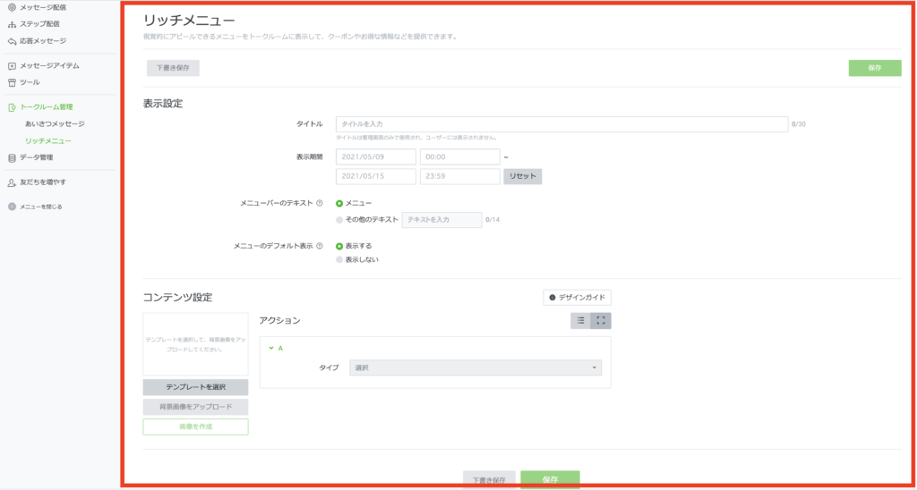Click the fullscreen expand icon in アクション
917x490 pixels.
tap(601, 320)
